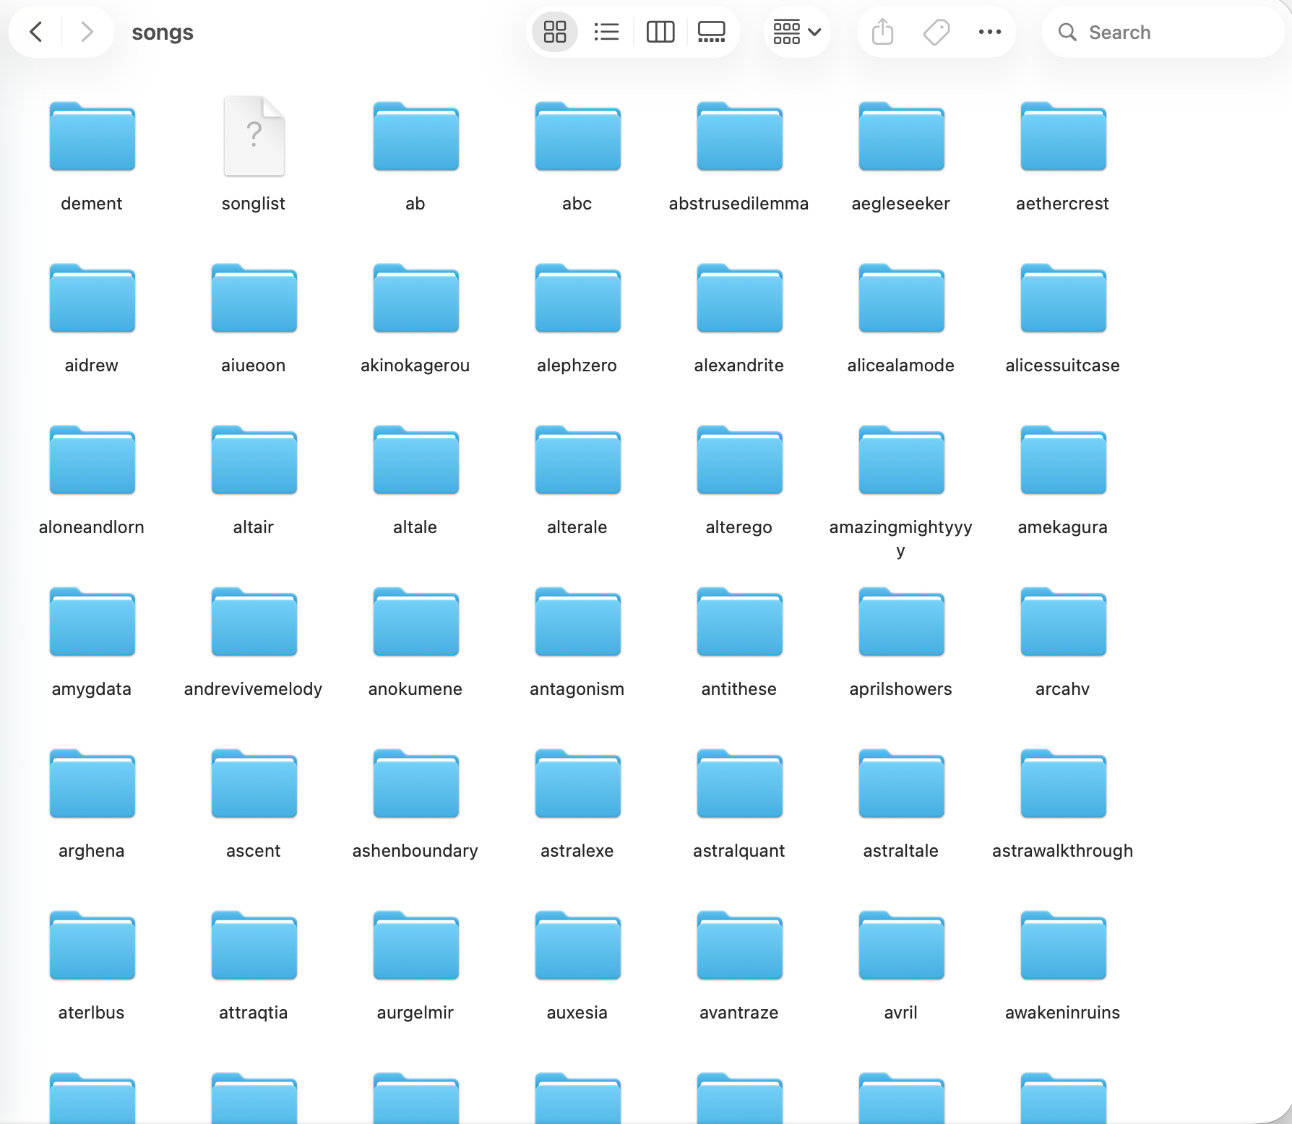The width and height of the screenshot is (1292, 1124).
Task: Select the aprilshowers folder icon
Action: click(x=902, y=622)
